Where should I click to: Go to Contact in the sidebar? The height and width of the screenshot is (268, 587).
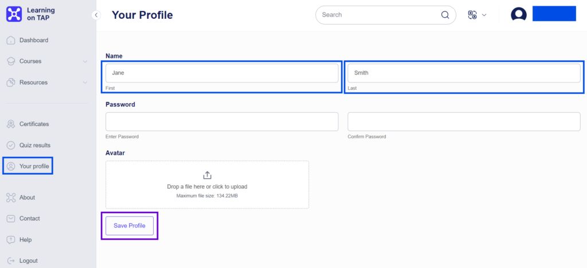(29, 218)
